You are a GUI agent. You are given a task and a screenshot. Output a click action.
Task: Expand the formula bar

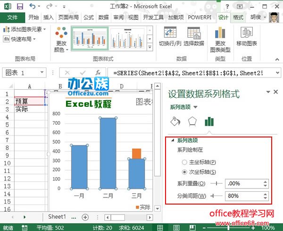277,73
